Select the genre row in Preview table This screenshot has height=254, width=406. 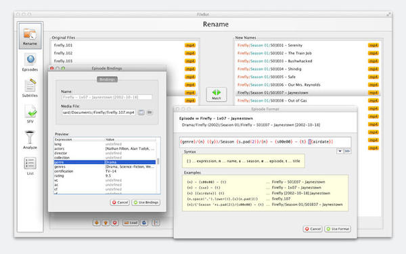pyautogui.click(x=105, y=163)
